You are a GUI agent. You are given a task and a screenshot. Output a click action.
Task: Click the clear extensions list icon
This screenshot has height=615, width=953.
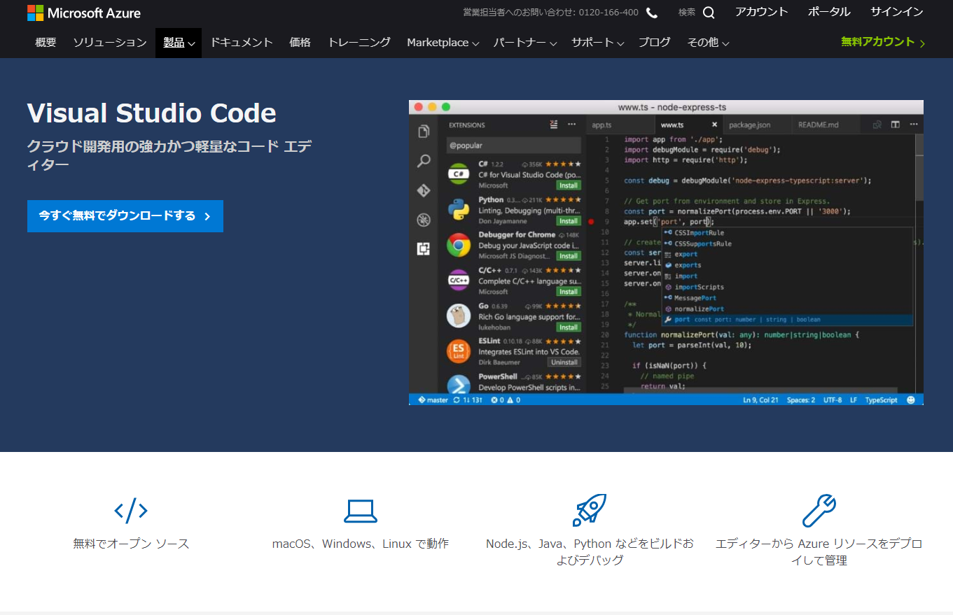point(554,125)
